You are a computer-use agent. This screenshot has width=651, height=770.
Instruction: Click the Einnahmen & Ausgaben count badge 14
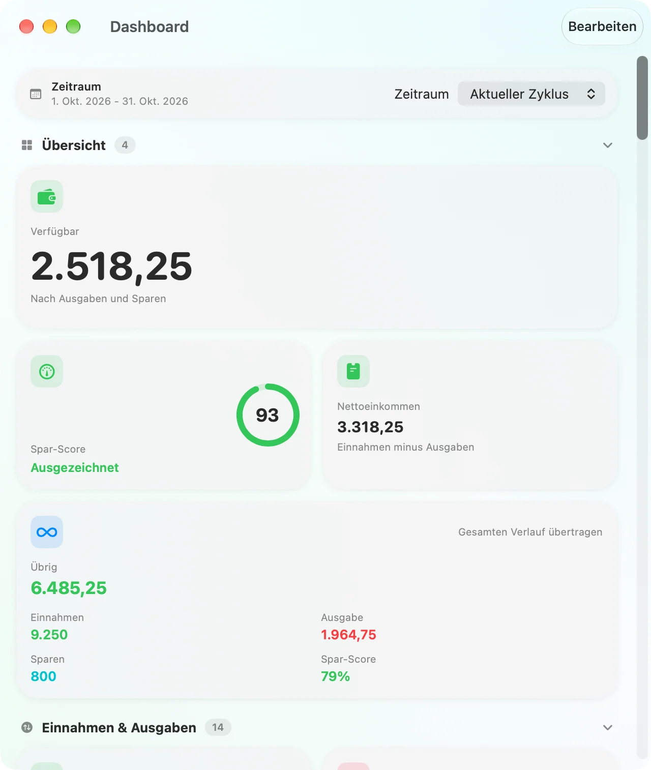[x=218, y=727]
